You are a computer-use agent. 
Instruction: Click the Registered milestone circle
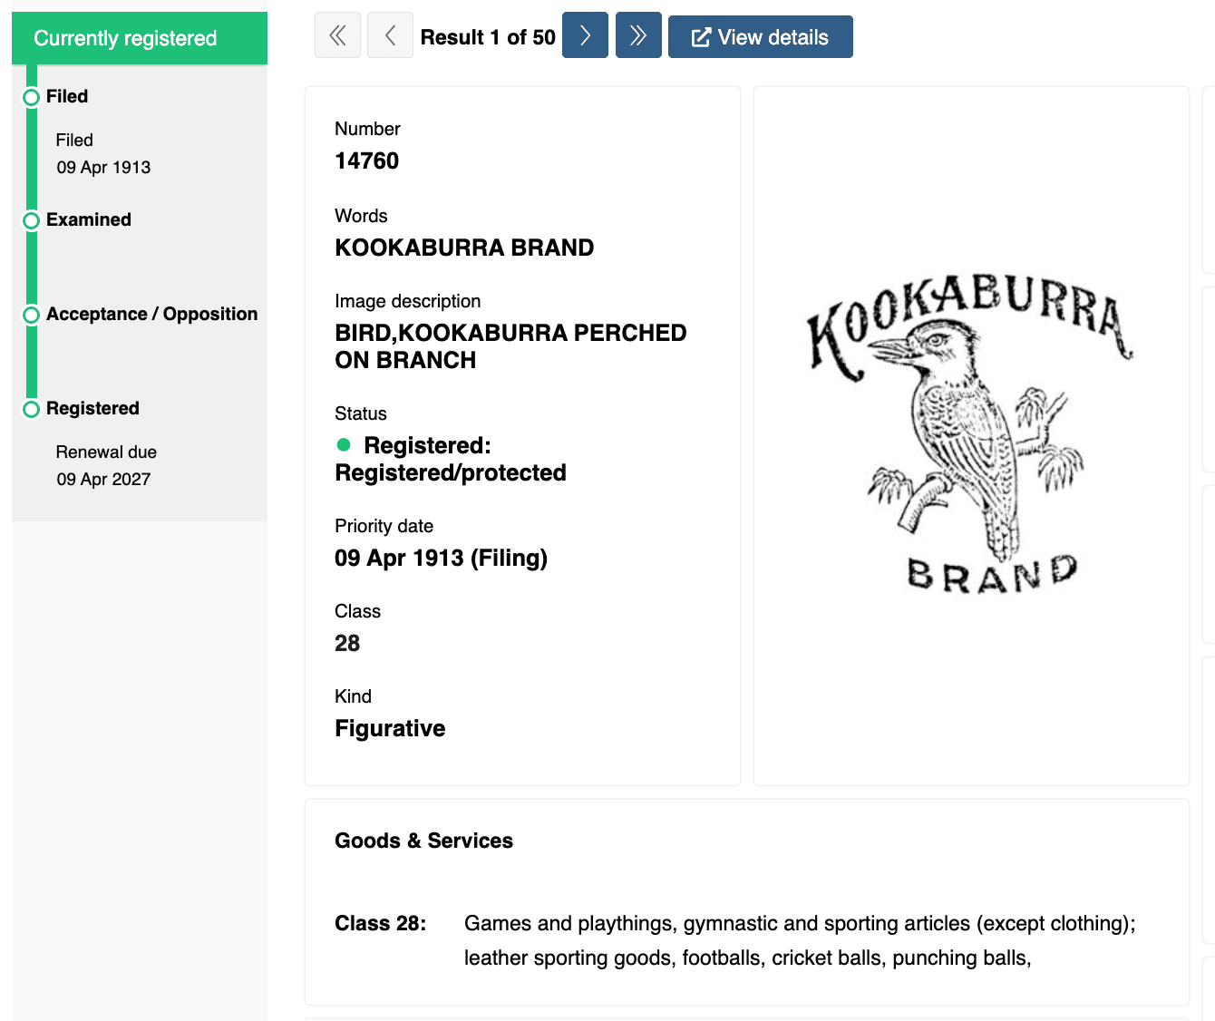(x=31, y=409)
